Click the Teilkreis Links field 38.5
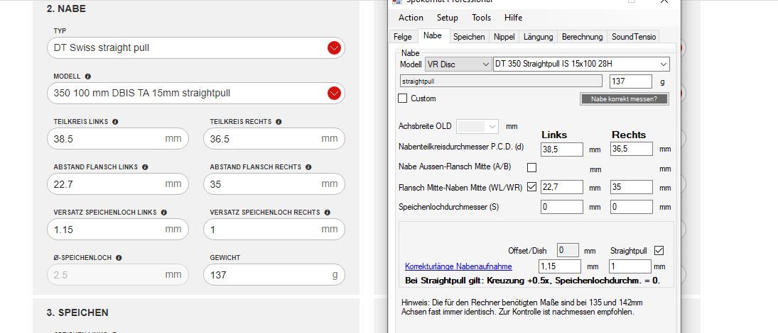Screen dimensions: 778x333 118,139
